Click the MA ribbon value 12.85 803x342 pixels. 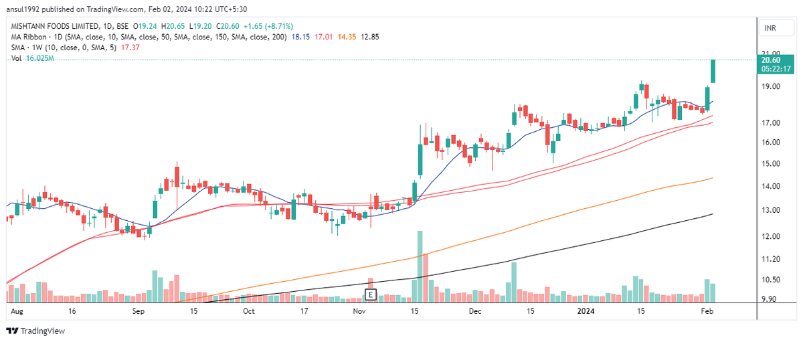click(370, 37)
